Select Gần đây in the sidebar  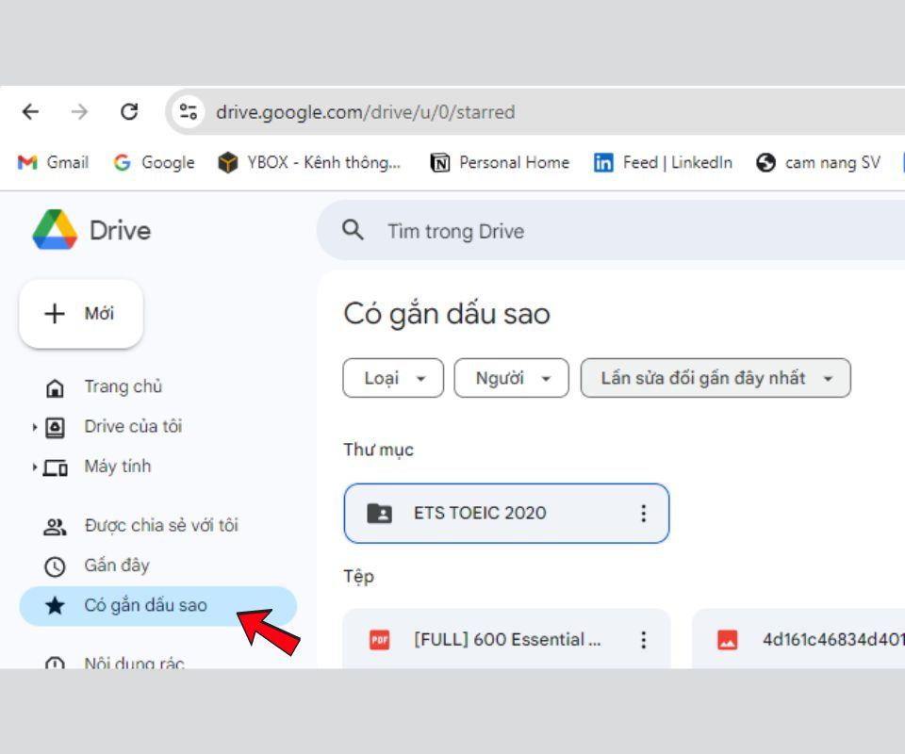tap(116, 565)
